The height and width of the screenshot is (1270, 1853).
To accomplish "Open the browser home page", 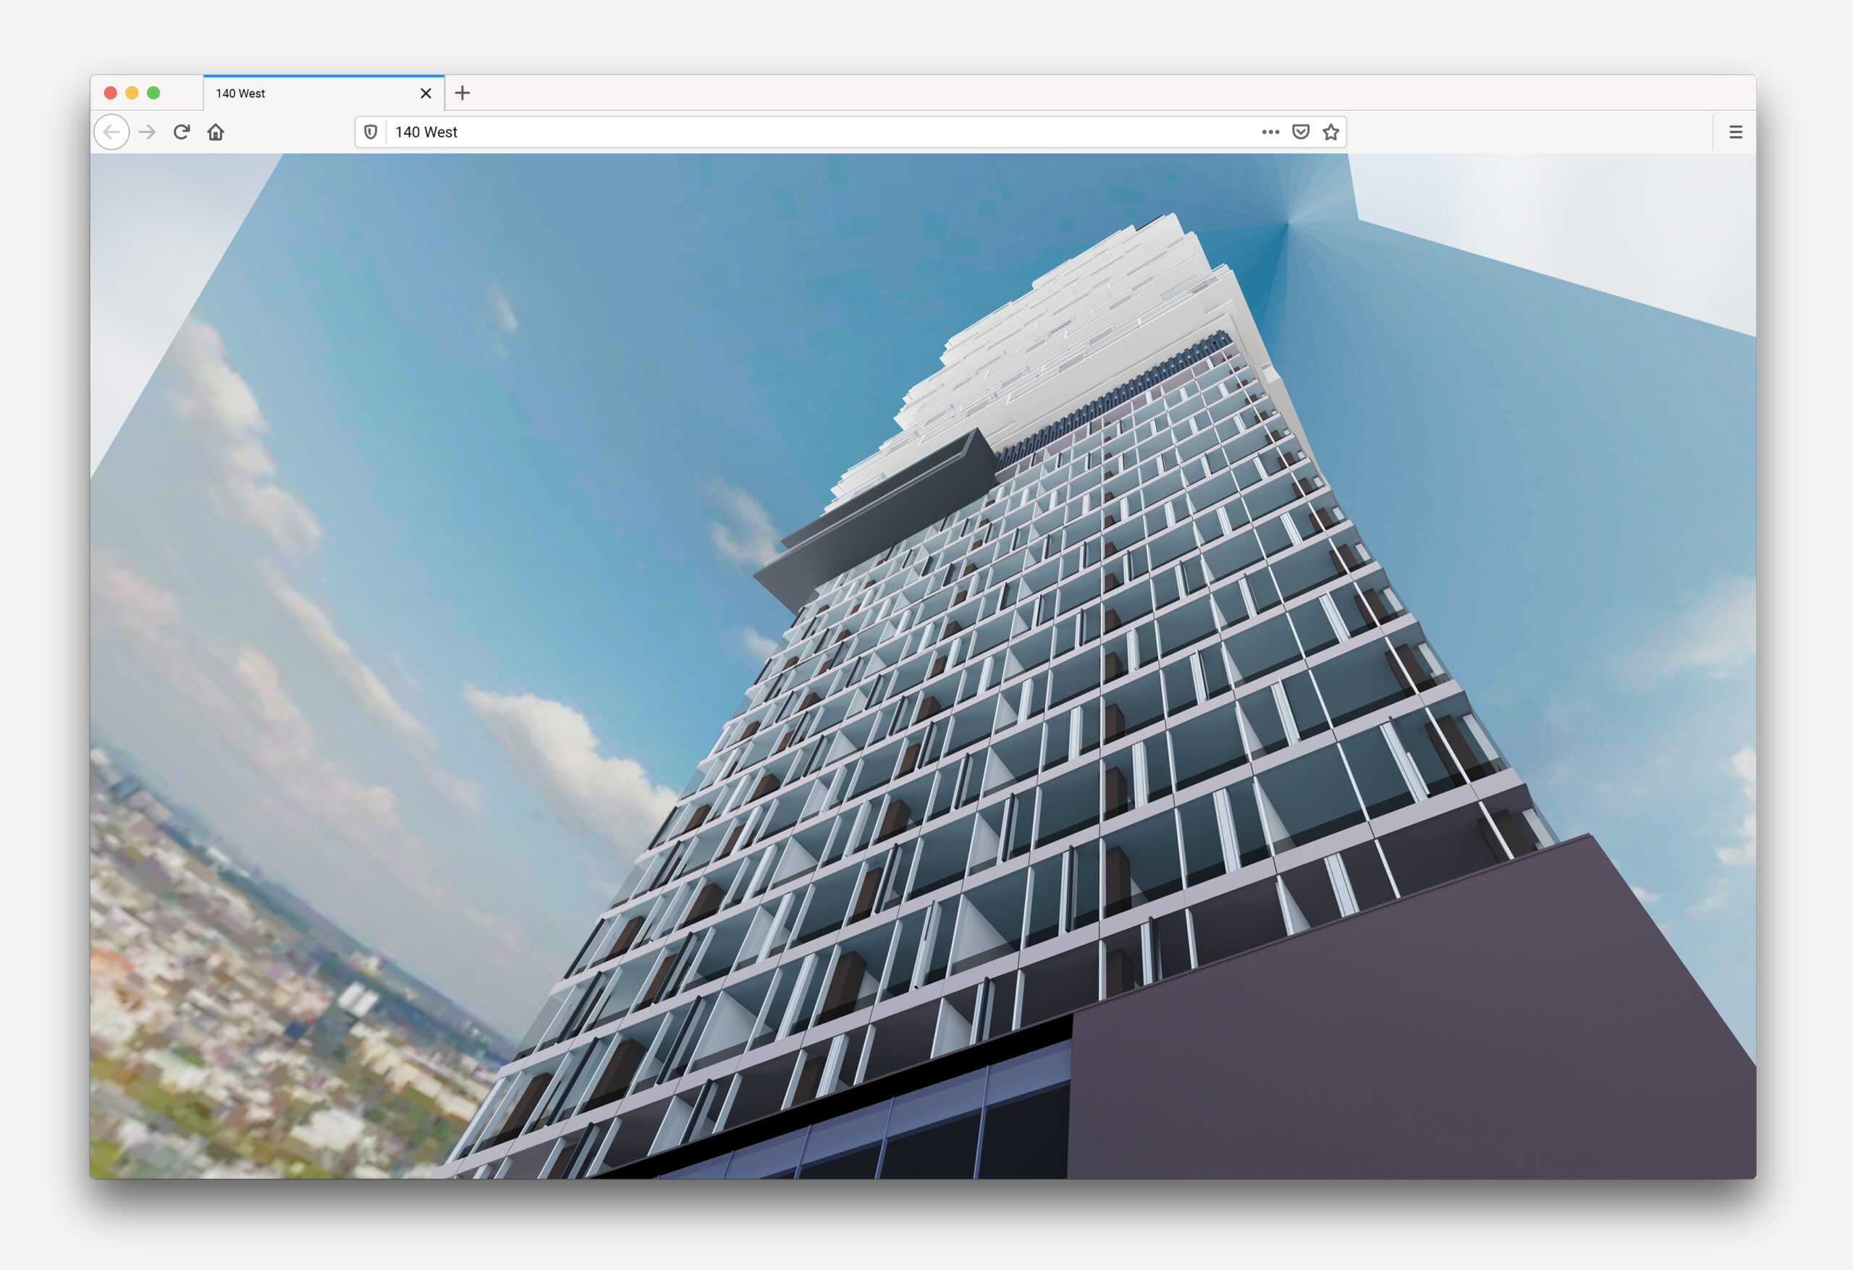I will (x=216, y=132).
